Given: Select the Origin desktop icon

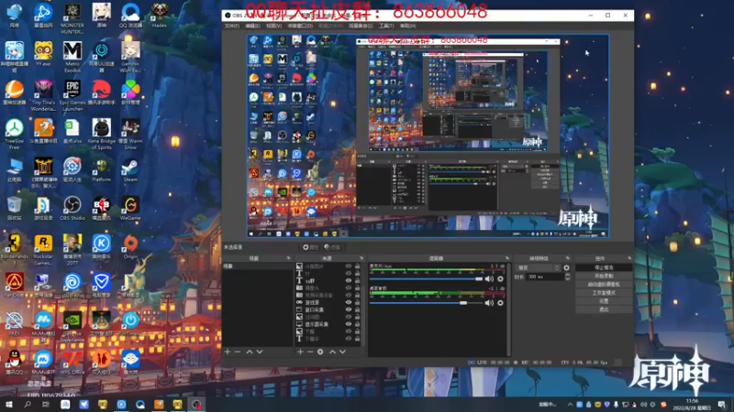Looking at the screenshot, I should coord(130,247).
